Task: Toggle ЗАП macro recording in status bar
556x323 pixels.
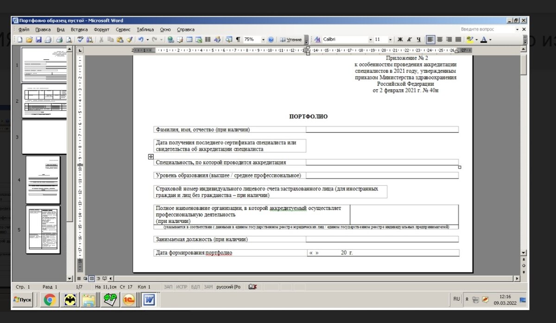Action: click(168, 287)
